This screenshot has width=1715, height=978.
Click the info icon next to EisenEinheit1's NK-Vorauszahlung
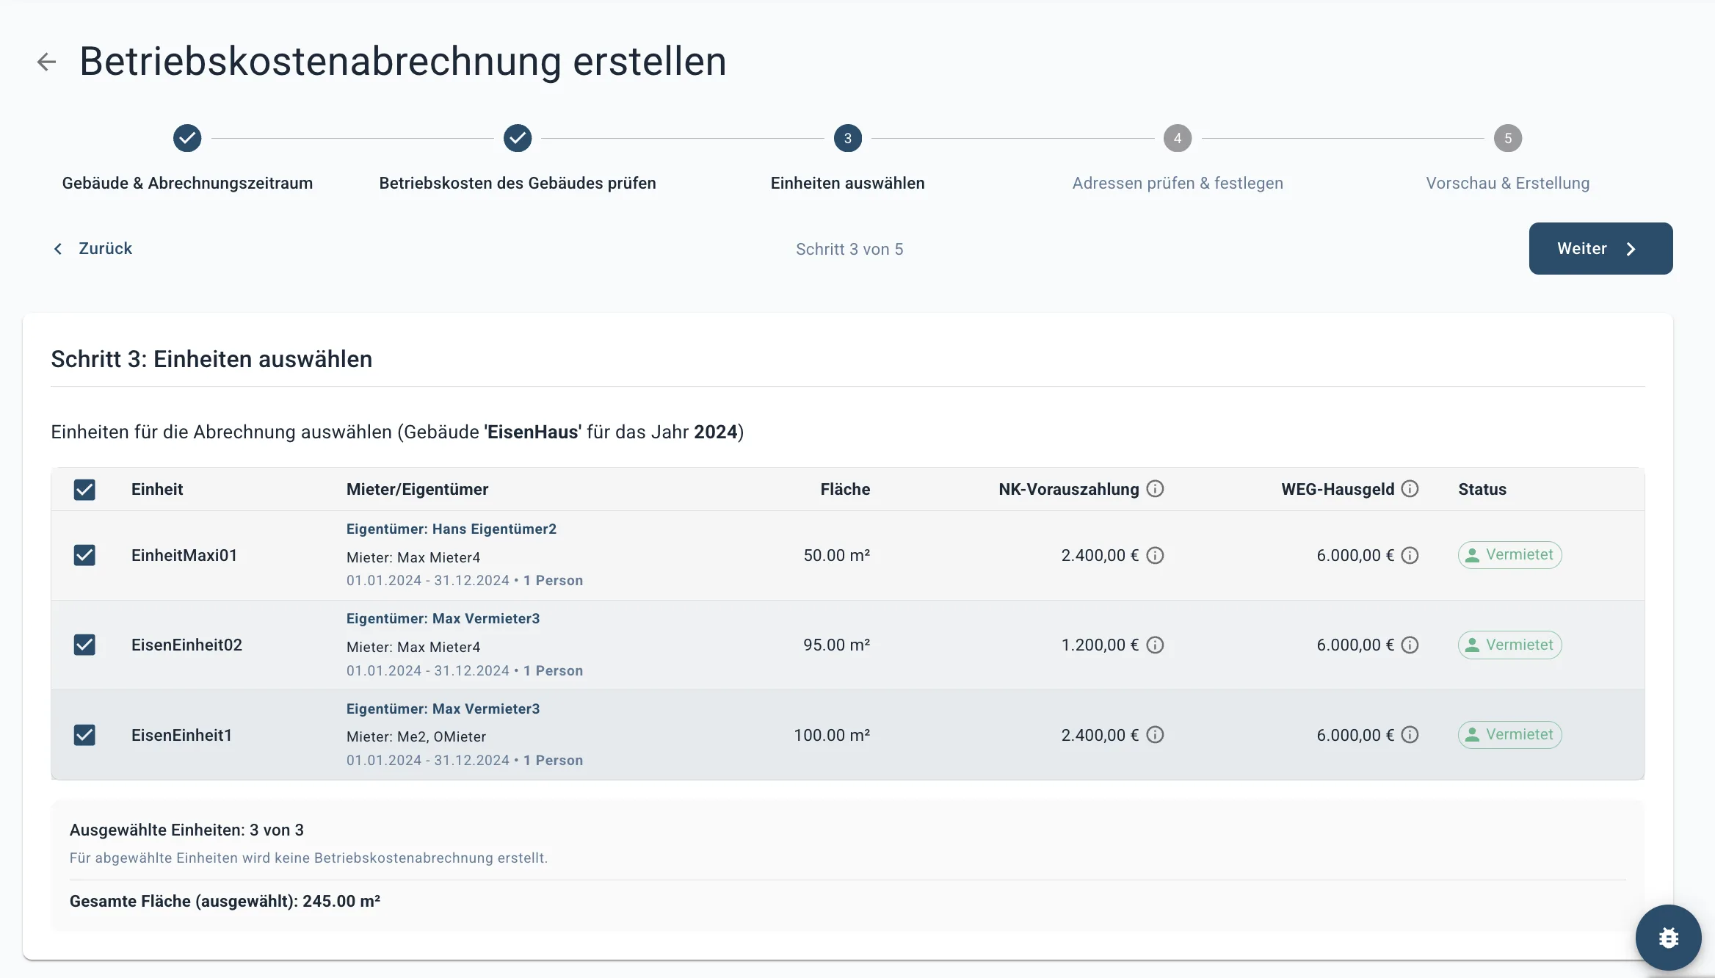click(x=1155, y=734)
